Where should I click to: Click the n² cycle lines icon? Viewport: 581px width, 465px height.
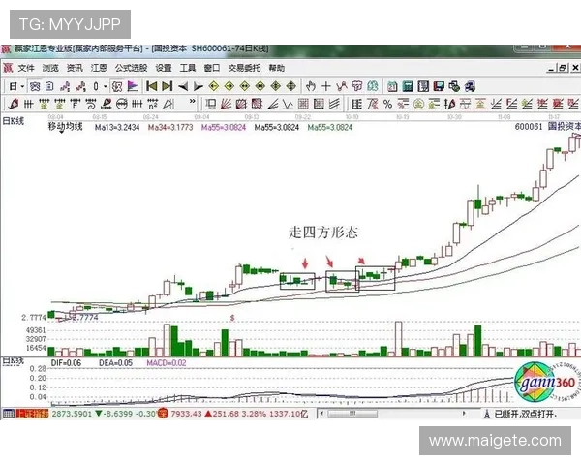point(152,104)
